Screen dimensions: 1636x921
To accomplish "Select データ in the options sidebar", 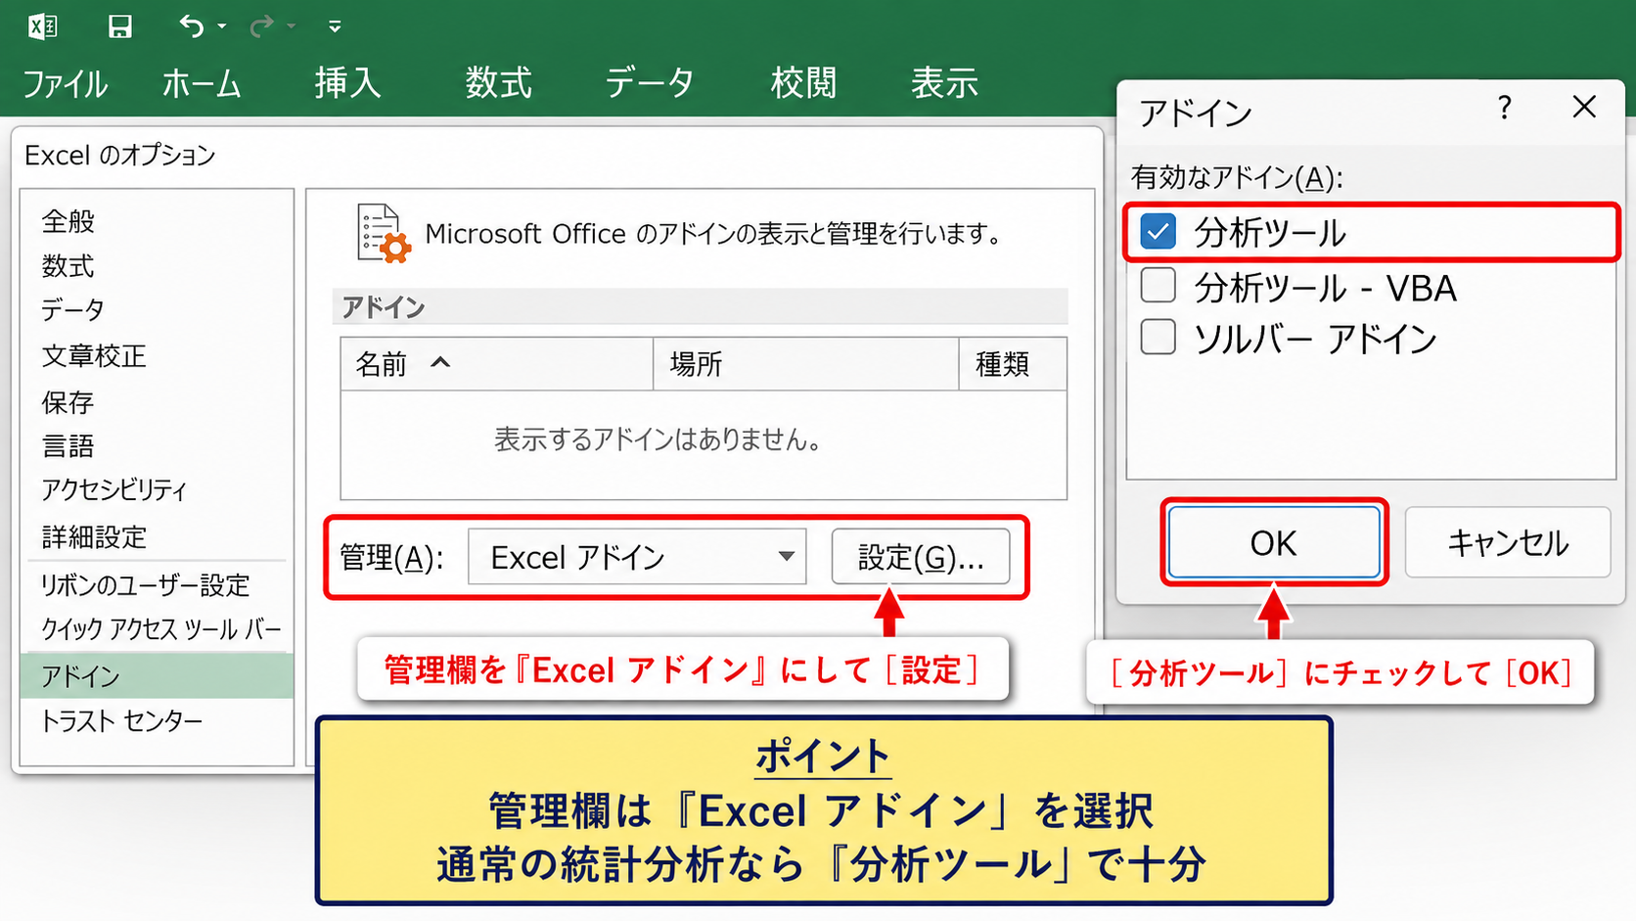I will click(157, 310).
